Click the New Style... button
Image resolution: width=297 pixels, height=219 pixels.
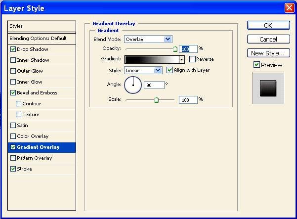point(267,53)
